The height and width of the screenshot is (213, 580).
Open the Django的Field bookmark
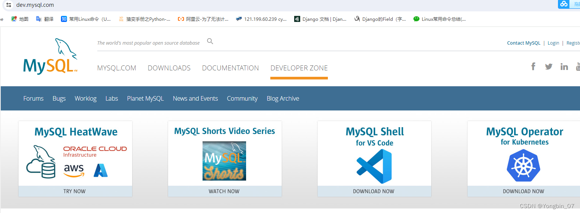coord(380,19)
